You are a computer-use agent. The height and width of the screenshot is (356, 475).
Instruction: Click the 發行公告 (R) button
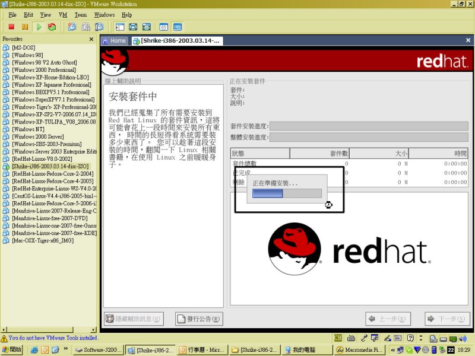click(199, 319)
